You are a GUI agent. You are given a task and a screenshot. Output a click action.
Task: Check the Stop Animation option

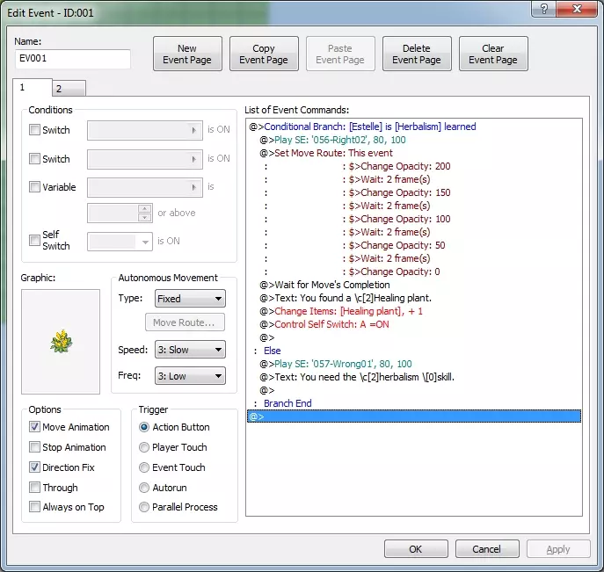(34, 447)
